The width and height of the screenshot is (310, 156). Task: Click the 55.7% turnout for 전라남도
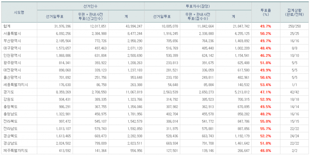265,128
